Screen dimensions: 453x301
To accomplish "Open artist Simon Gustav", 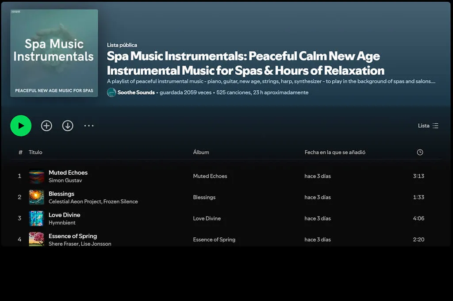I will pos(65,180).
